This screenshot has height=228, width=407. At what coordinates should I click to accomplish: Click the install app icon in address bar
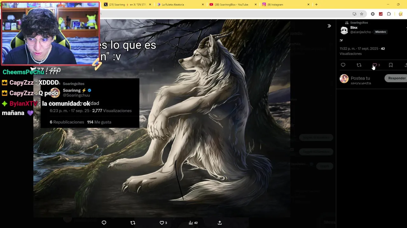355,14
